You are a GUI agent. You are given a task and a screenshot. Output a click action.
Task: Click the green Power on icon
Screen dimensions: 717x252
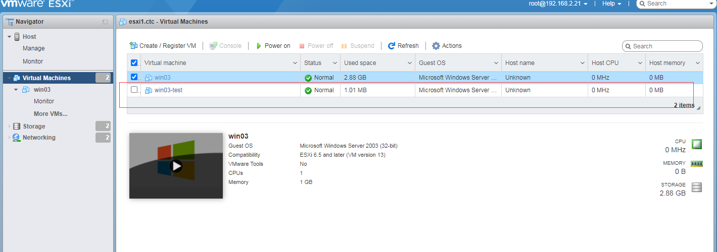pyautogui.click(x=259, y=46)
